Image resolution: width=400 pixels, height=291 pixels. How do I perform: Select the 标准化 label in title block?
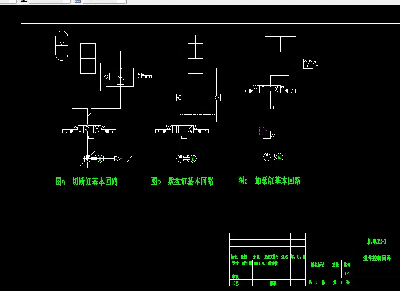click(273, 263)
